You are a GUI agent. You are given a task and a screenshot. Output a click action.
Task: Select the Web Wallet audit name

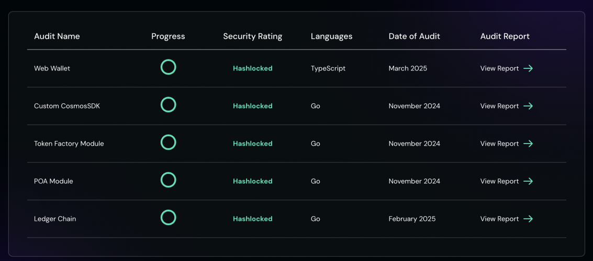pos(52,68)
